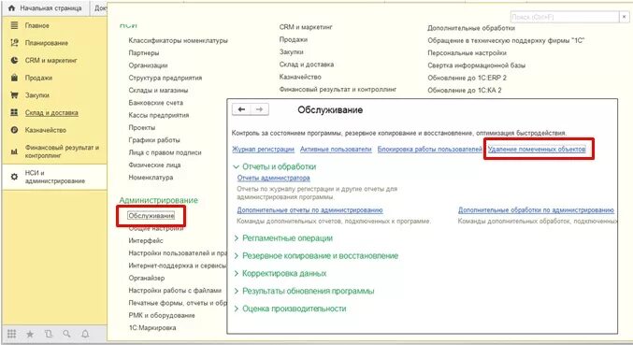The image size is (633, 345).
Task: Clear the search field with X button
Action: pos(625,17)
